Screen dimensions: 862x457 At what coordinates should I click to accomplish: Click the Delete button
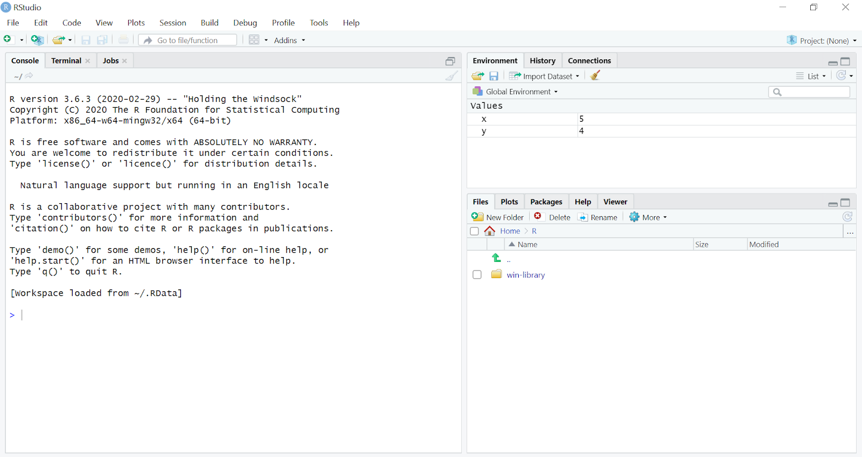click(552, 217)
